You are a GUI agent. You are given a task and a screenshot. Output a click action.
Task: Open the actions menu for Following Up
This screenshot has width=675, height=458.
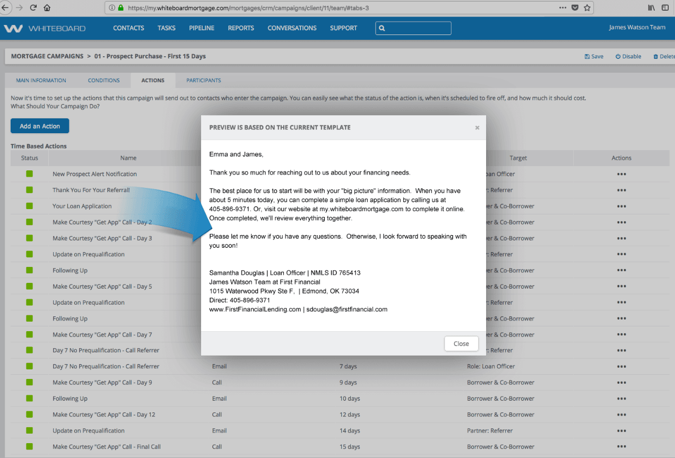click(x=621, y=270)
